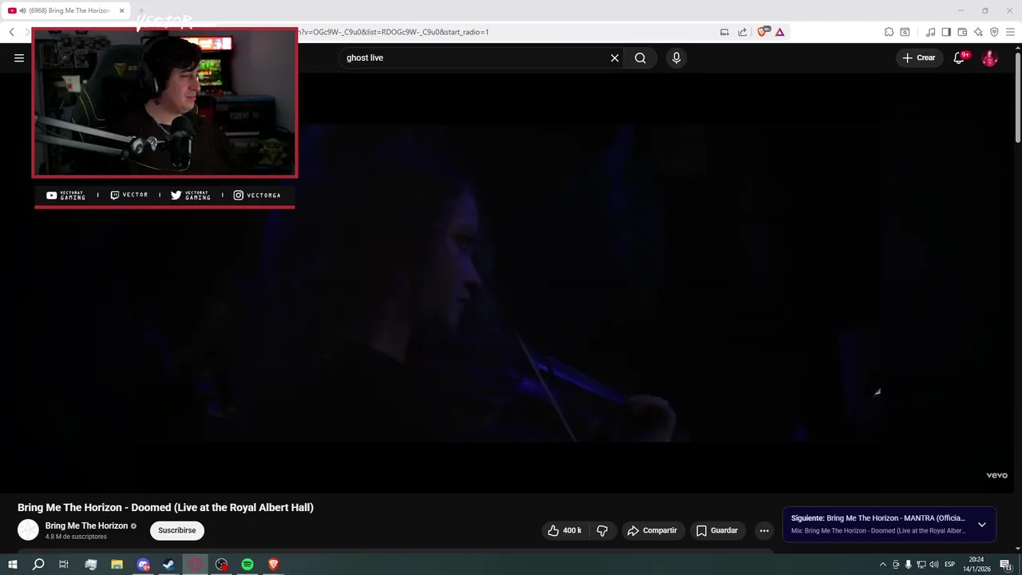Open the Brave VPN shield icon

coord(994,32)
